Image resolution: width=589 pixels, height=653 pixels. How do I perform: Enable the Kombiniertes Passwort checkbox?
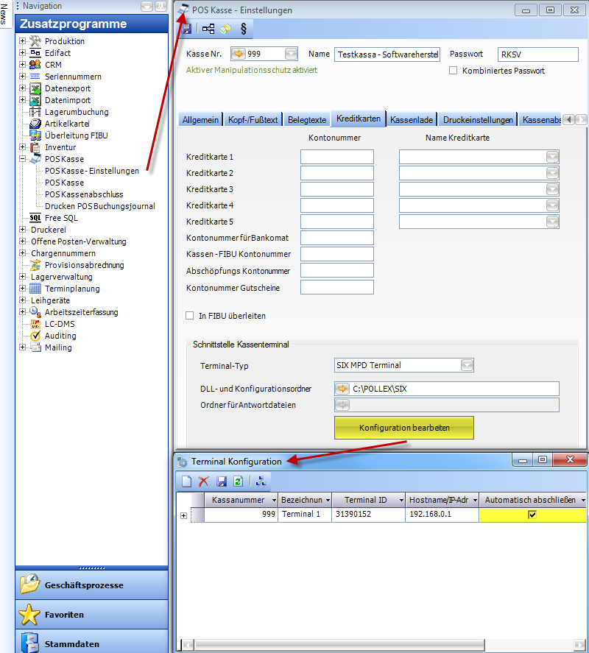click(x=454, y=71)
